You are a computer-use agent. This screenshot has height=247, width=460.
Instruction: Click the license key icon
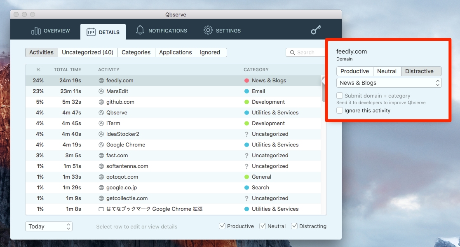pos(316,30)
